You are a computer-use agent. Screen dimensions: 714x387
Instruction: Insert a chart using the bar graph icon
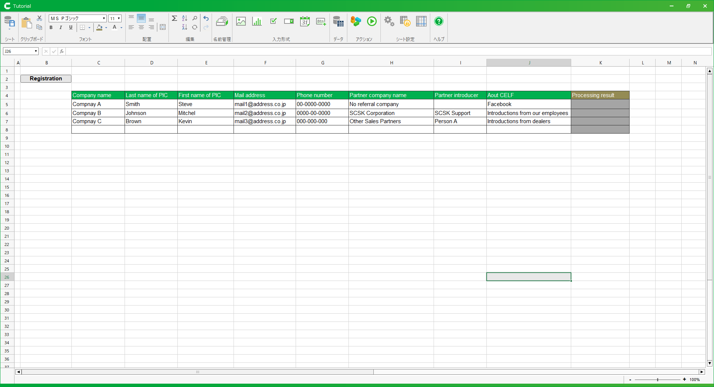(x=257, y=22)
